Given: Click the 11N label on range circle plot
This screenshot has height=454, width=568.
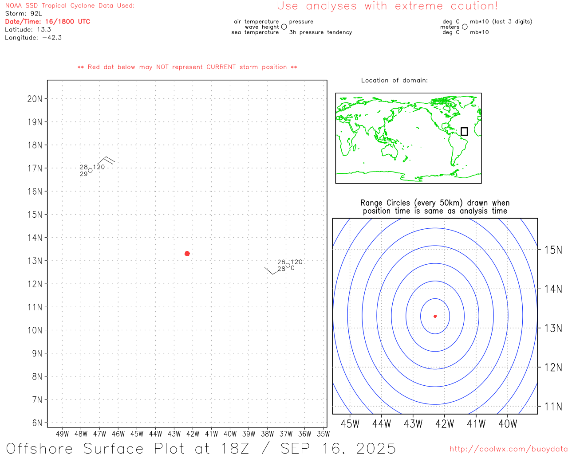Looking at the screenshot, I should [x=553, y=407].
